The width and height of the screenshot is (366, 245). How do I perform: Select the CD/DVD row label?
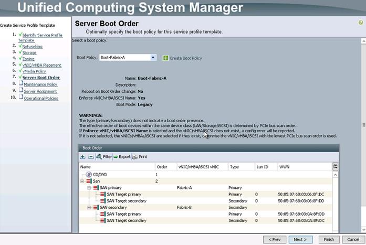[x=100, y=174]
